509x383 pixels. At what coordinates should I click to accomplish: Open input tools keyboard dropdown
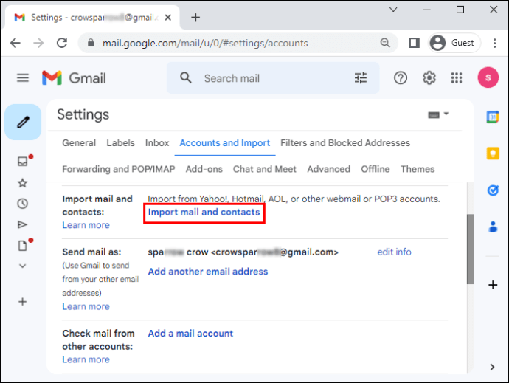pos(438,114)
